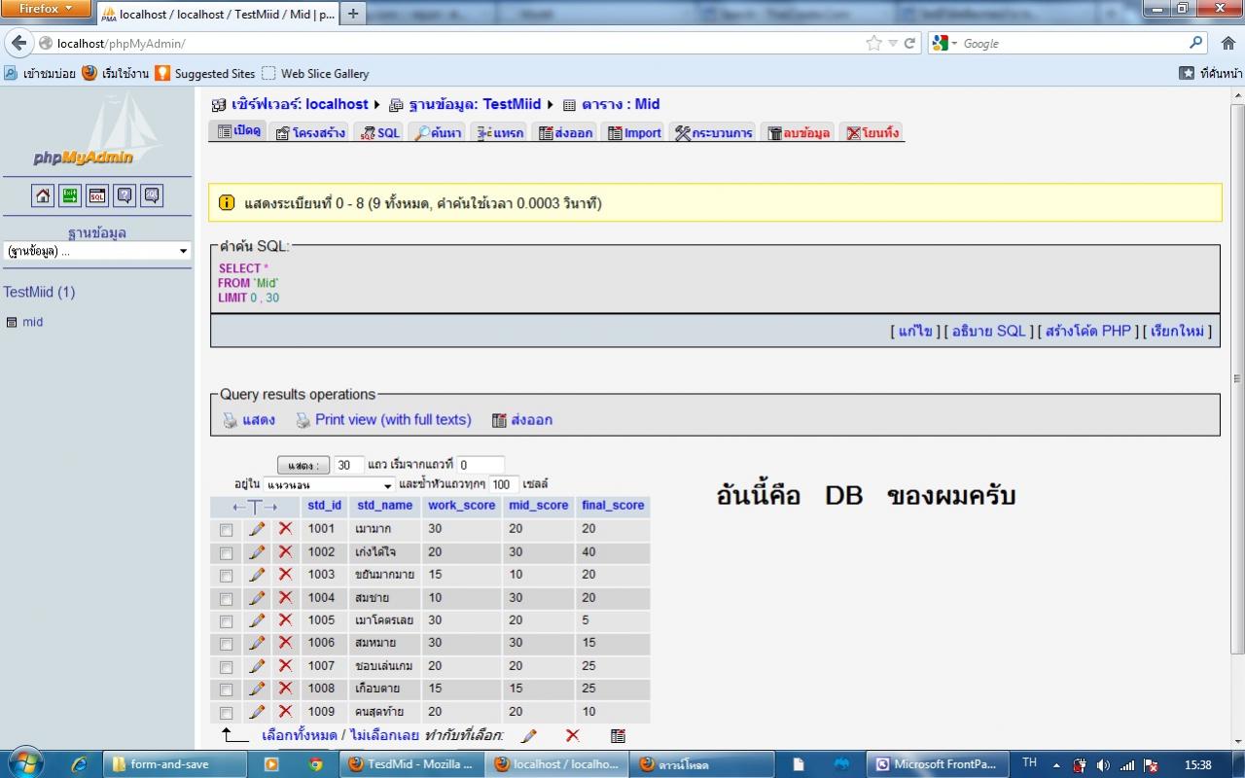Image resolution: width=1245 pixels, height=778 pixels.
Task: Open Firefox home page icon
Action: coord(1227,44)
